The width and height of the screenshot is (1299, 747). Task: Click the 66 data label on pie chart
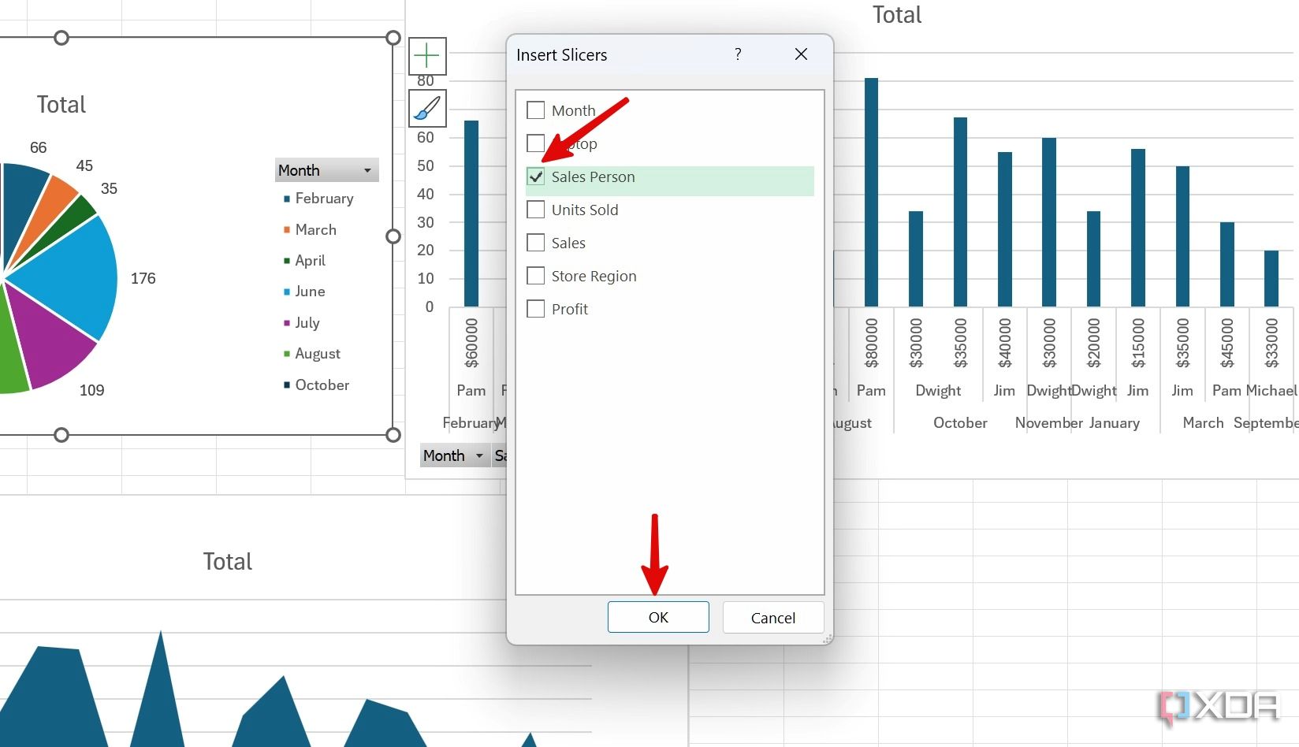click(39, 147)
